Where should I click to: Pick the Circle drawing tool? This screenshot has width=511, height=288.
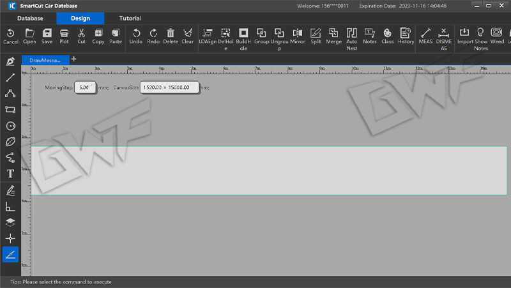10,126
